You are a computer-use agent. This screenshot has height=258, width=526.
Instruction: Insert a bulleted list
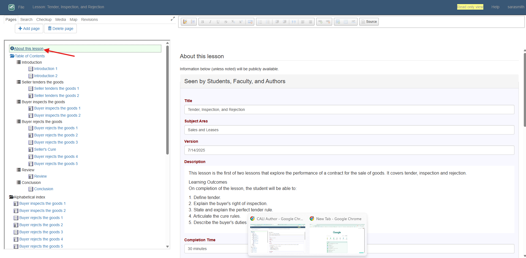click(268, 22)
